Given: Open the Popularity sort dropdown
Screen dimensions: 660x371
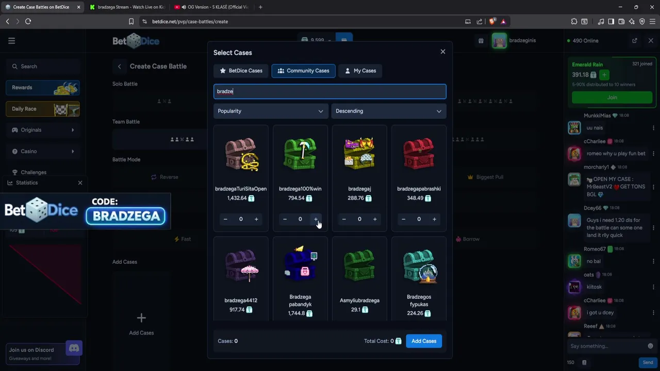Looking at the screenshot, I should (271, 111).
